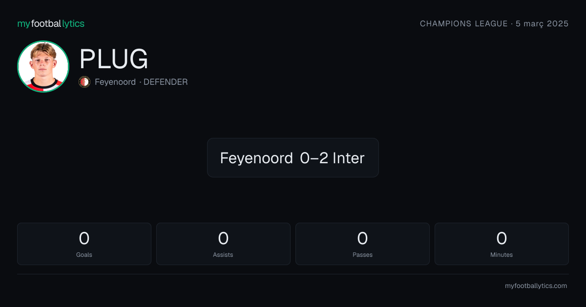Click the PLUG player name heading
Viewport: 586px width, 307px height.
pos(114,59)
